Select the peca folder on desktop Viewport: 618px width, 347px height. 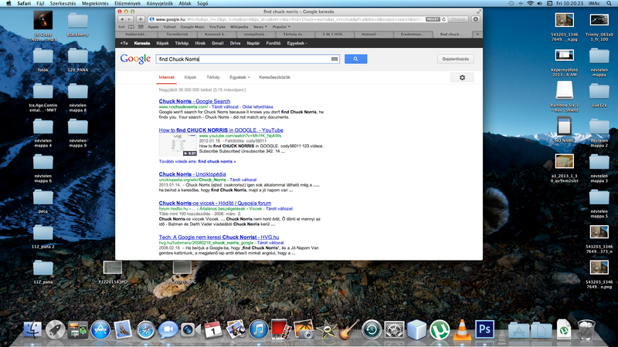[x=43, y=201]
